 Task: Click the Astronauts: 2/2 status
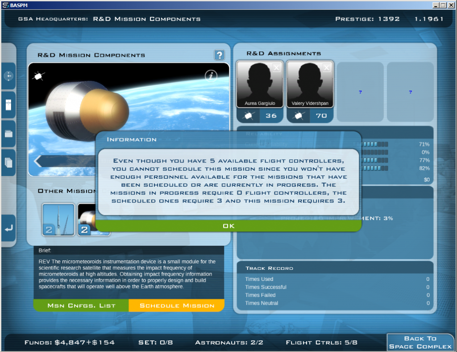tap(229, 342)
